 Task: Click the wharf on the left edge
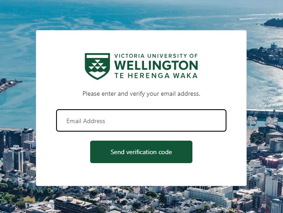click(9, 84)
